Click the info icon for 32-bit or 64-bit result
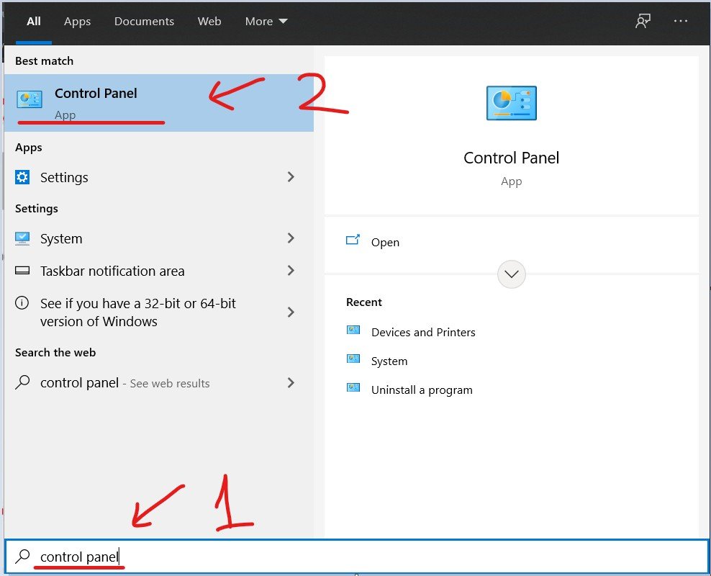The width and height of the screenshot is (711, 576). [x=22, y=303]
